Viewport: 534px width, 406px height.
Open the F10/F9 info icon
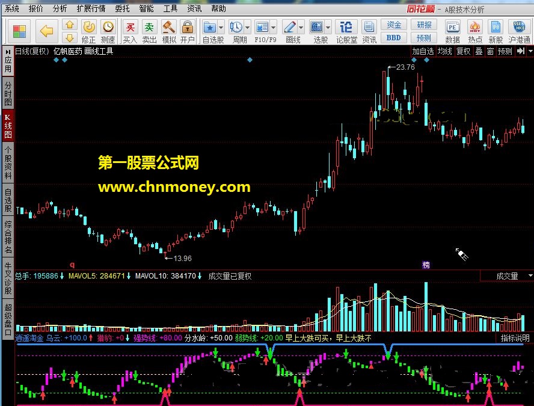click(x=262, y=27)
